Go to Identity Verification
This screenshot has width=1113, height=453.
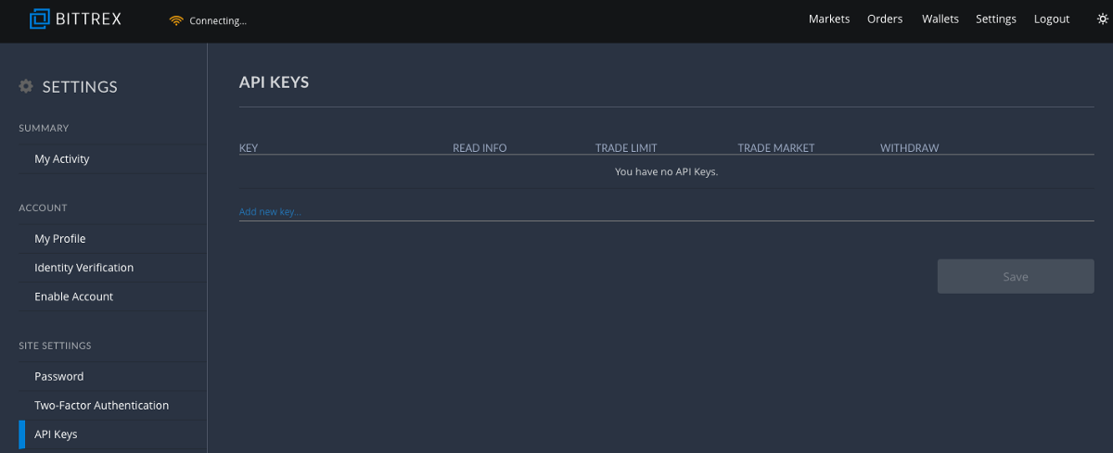(x=112, y=268)
